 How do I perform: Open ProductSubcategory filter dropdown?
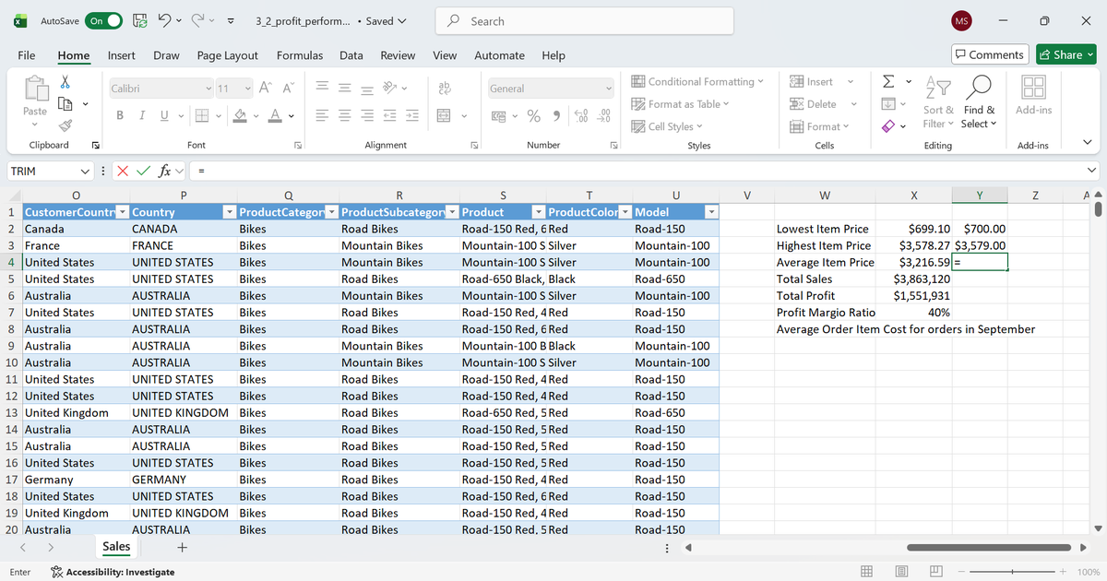(451, 212)
